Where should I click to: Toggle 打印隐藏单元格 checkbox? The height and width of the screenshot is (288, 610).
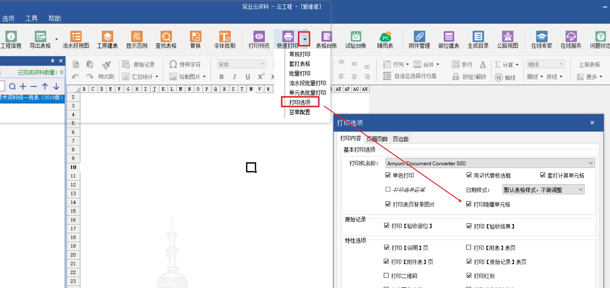coord(469,204)
